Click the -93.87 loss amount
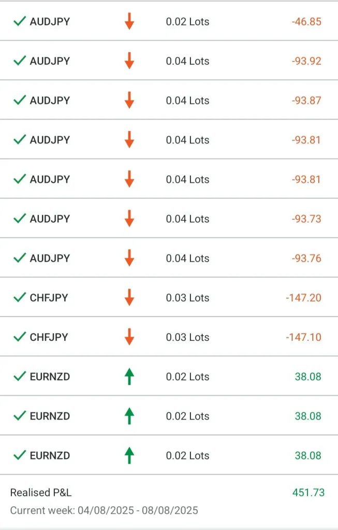The width and height of the screenshot is (338, 530). [x=306, y=101]
